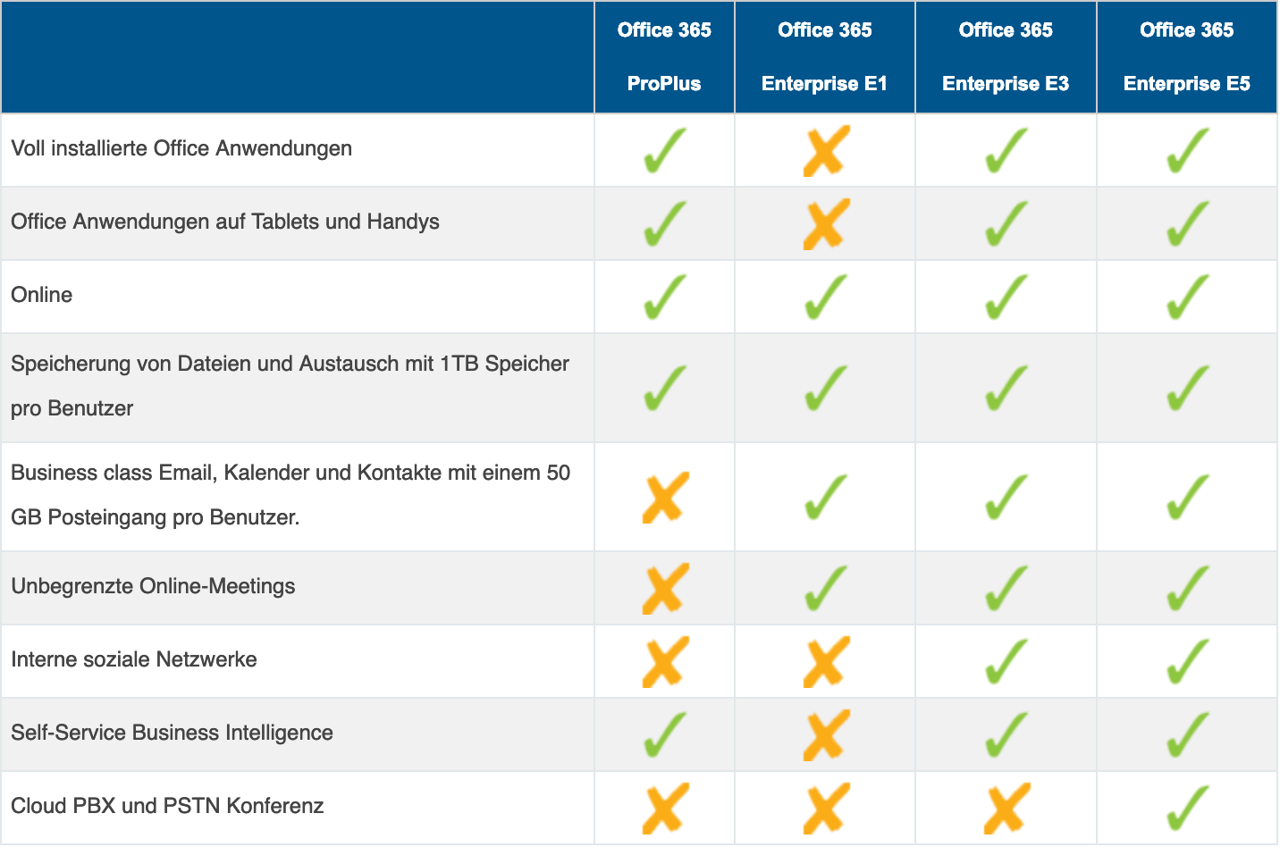This screenshot has height=847, width=1280.
Task: Select the Office 365 Enterprise E3 column header
Action: pyautogui.click(x=1006, y=57)
